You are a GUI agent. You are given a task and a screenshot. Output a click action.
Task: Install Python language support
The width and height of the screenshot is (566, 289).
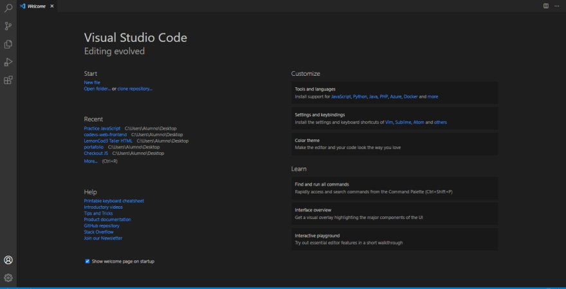(x=360, y=97)
